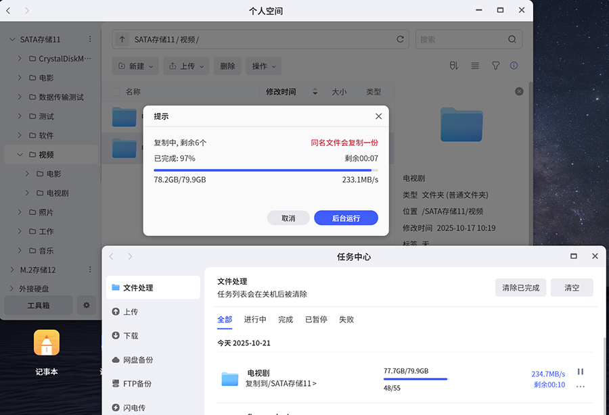Open FTP备份 in 任务中心 sidebar
Viewport: 609px width, 415px height.
(x=153, y=384)
